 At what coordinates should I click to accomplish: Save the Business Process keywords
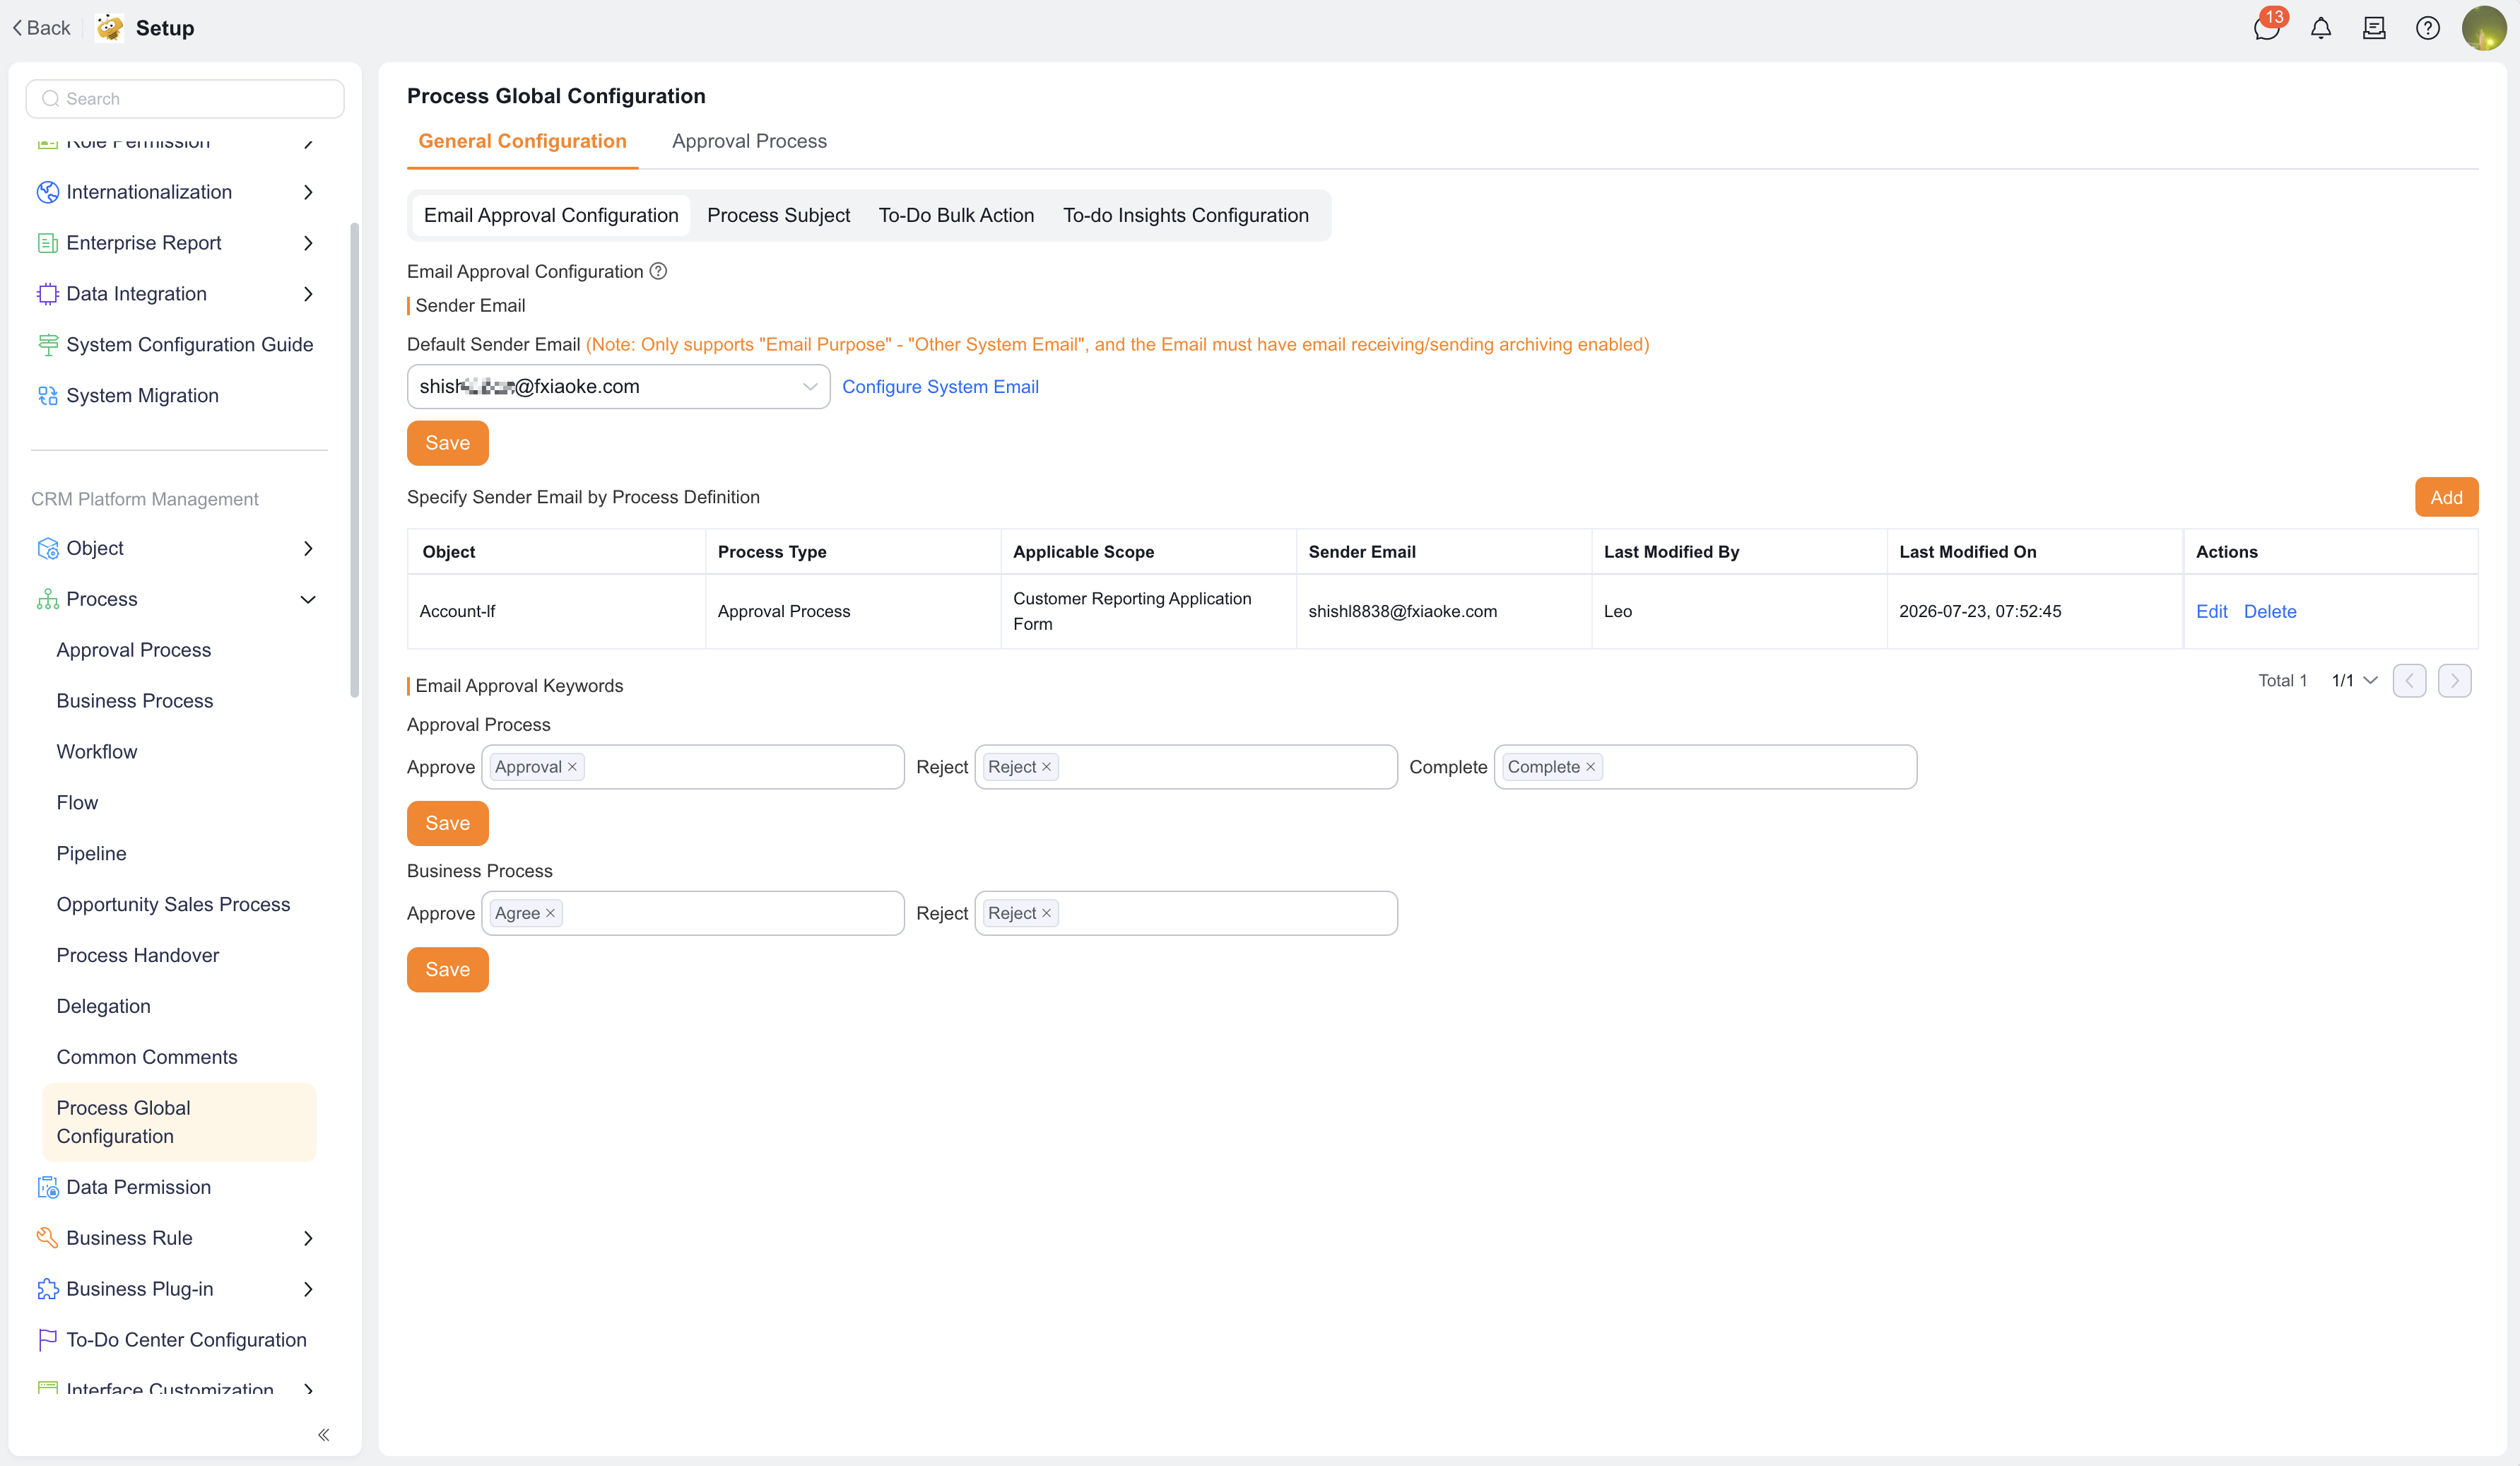pos(447,969)
